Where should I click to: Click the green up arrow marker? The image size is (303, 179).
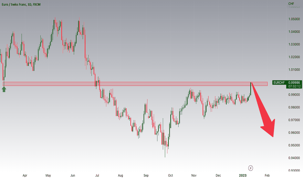(4, 89)
